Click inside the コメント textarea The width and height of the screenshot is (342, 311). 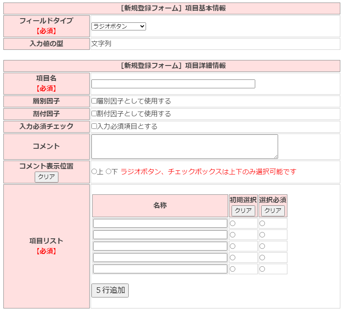click(x=185, y=147)
